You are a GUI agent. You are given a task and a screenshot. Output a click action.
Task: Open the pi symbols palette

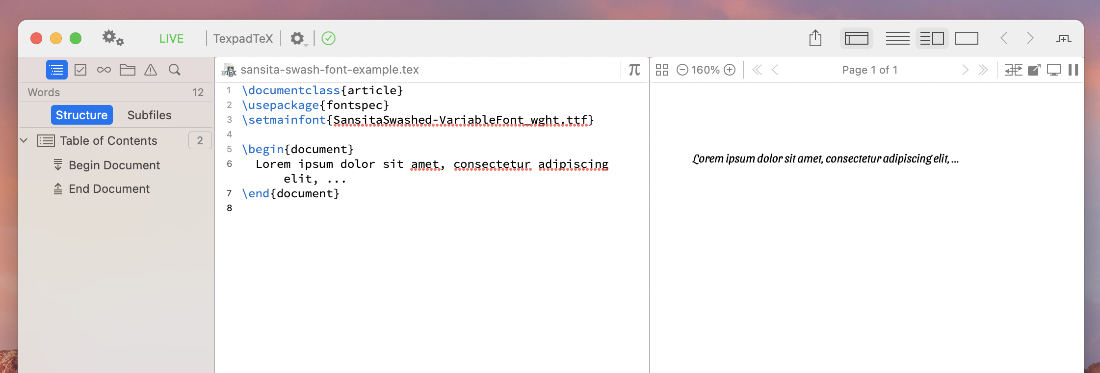tap(634, 70)
